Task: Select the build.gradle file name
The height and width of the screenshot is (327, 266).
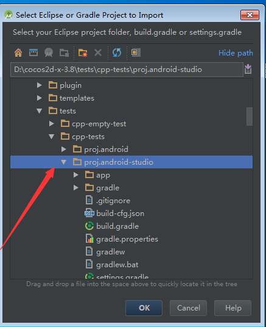Action: click(x=117, y=226)
